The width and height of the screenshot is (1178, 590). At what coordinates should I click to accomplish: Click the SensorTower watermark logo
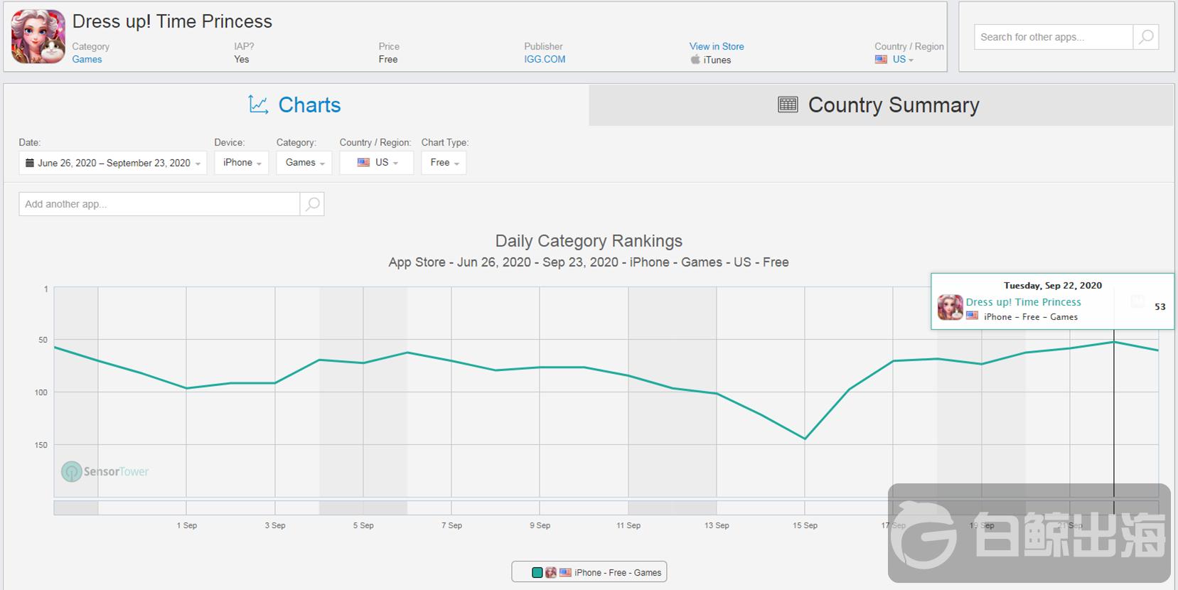click(x=71, y=471)
